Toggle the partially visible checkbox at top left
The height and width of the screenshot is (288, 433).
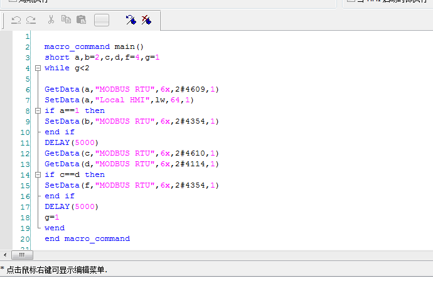[13, 2]
